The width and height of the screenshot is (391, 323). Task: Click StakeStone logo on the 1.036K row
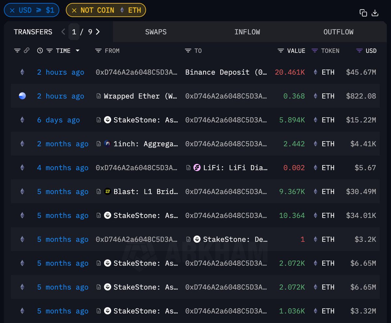(108, 311)
